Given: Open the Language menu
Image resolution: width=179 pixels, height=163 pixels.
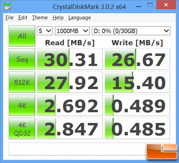Looking at the screenshot, I should [79, 18].
